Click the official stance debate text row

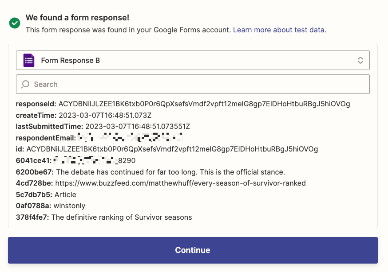pos(150,172)
